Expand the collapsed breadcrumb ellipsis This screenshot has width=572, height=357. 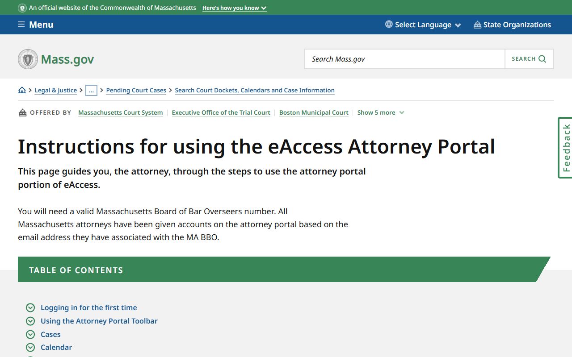click(91, 90)
